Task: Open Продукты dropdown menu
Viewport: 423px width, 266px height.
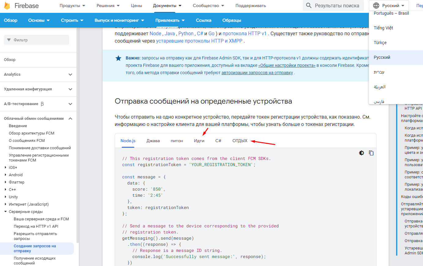Action: pyautogui.click(x=72, y=6)
